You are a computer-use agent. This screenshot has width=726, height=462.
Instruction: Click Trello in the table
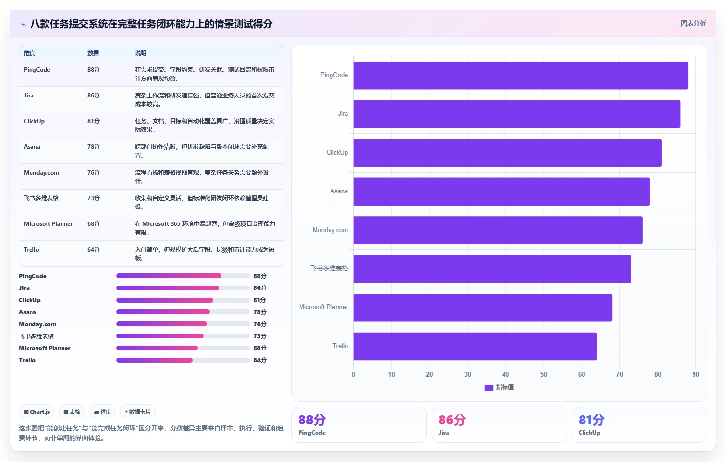point(32,250)
